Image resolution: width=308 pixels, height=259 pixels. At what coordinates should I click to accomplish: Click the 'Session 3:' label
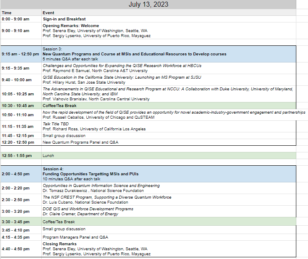(52, 49)
